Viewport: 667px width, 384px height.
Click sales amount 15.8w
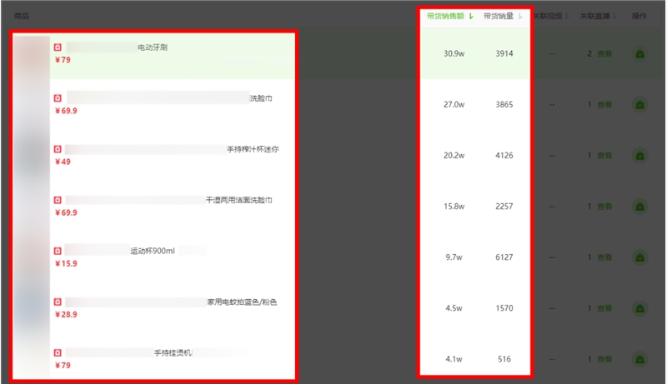pos(454,207)
